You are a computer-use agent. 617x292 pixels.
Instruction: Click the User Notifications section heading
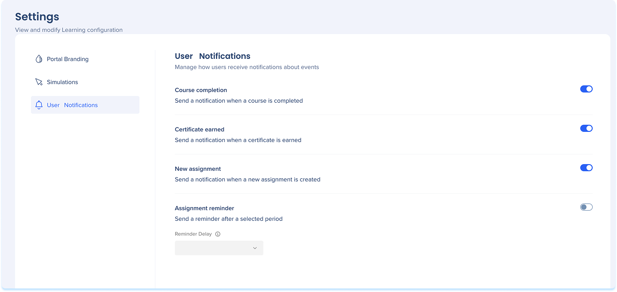[212, 56]
